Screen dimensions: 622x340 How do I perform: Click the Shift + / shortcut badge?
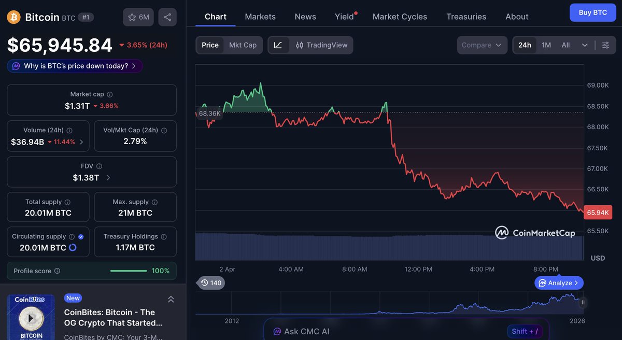click(x=526, y=331)
